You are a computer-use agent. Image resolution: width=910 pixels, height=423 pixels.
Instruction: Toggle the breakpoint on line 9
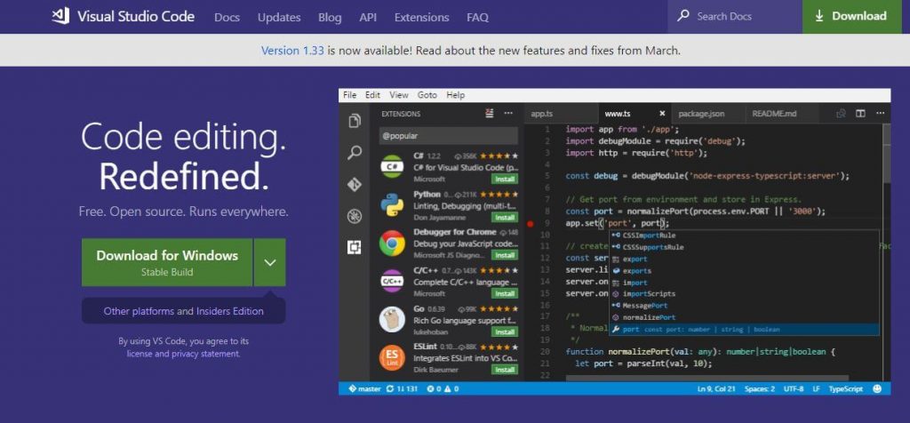530,223
